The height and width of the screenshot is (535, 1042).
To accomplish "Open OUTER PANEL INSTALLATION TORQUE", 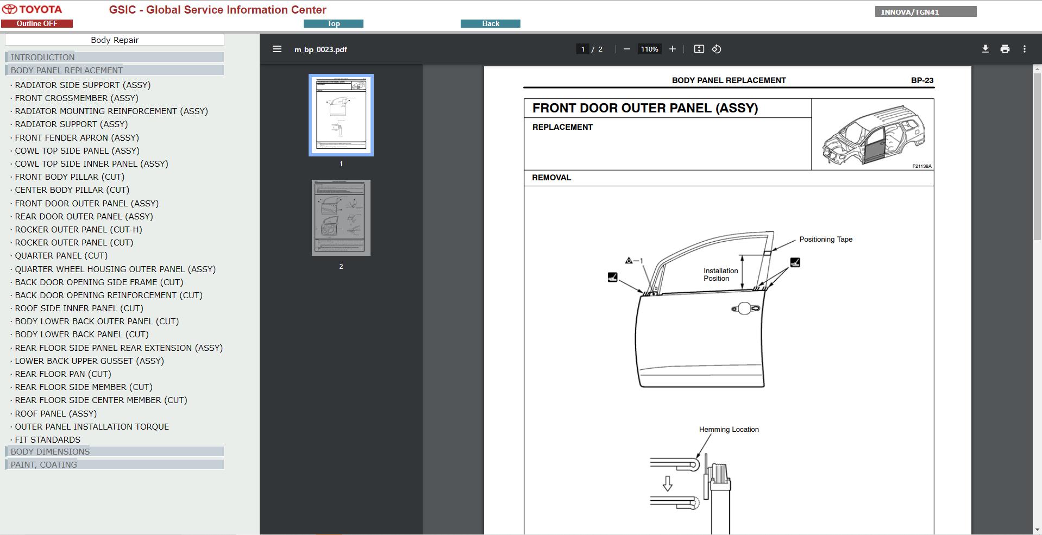I will 92,426.
